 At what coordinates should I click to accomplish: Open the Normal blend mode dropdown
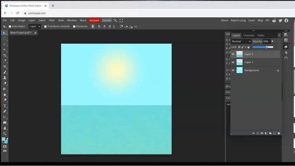click(241, 41)
